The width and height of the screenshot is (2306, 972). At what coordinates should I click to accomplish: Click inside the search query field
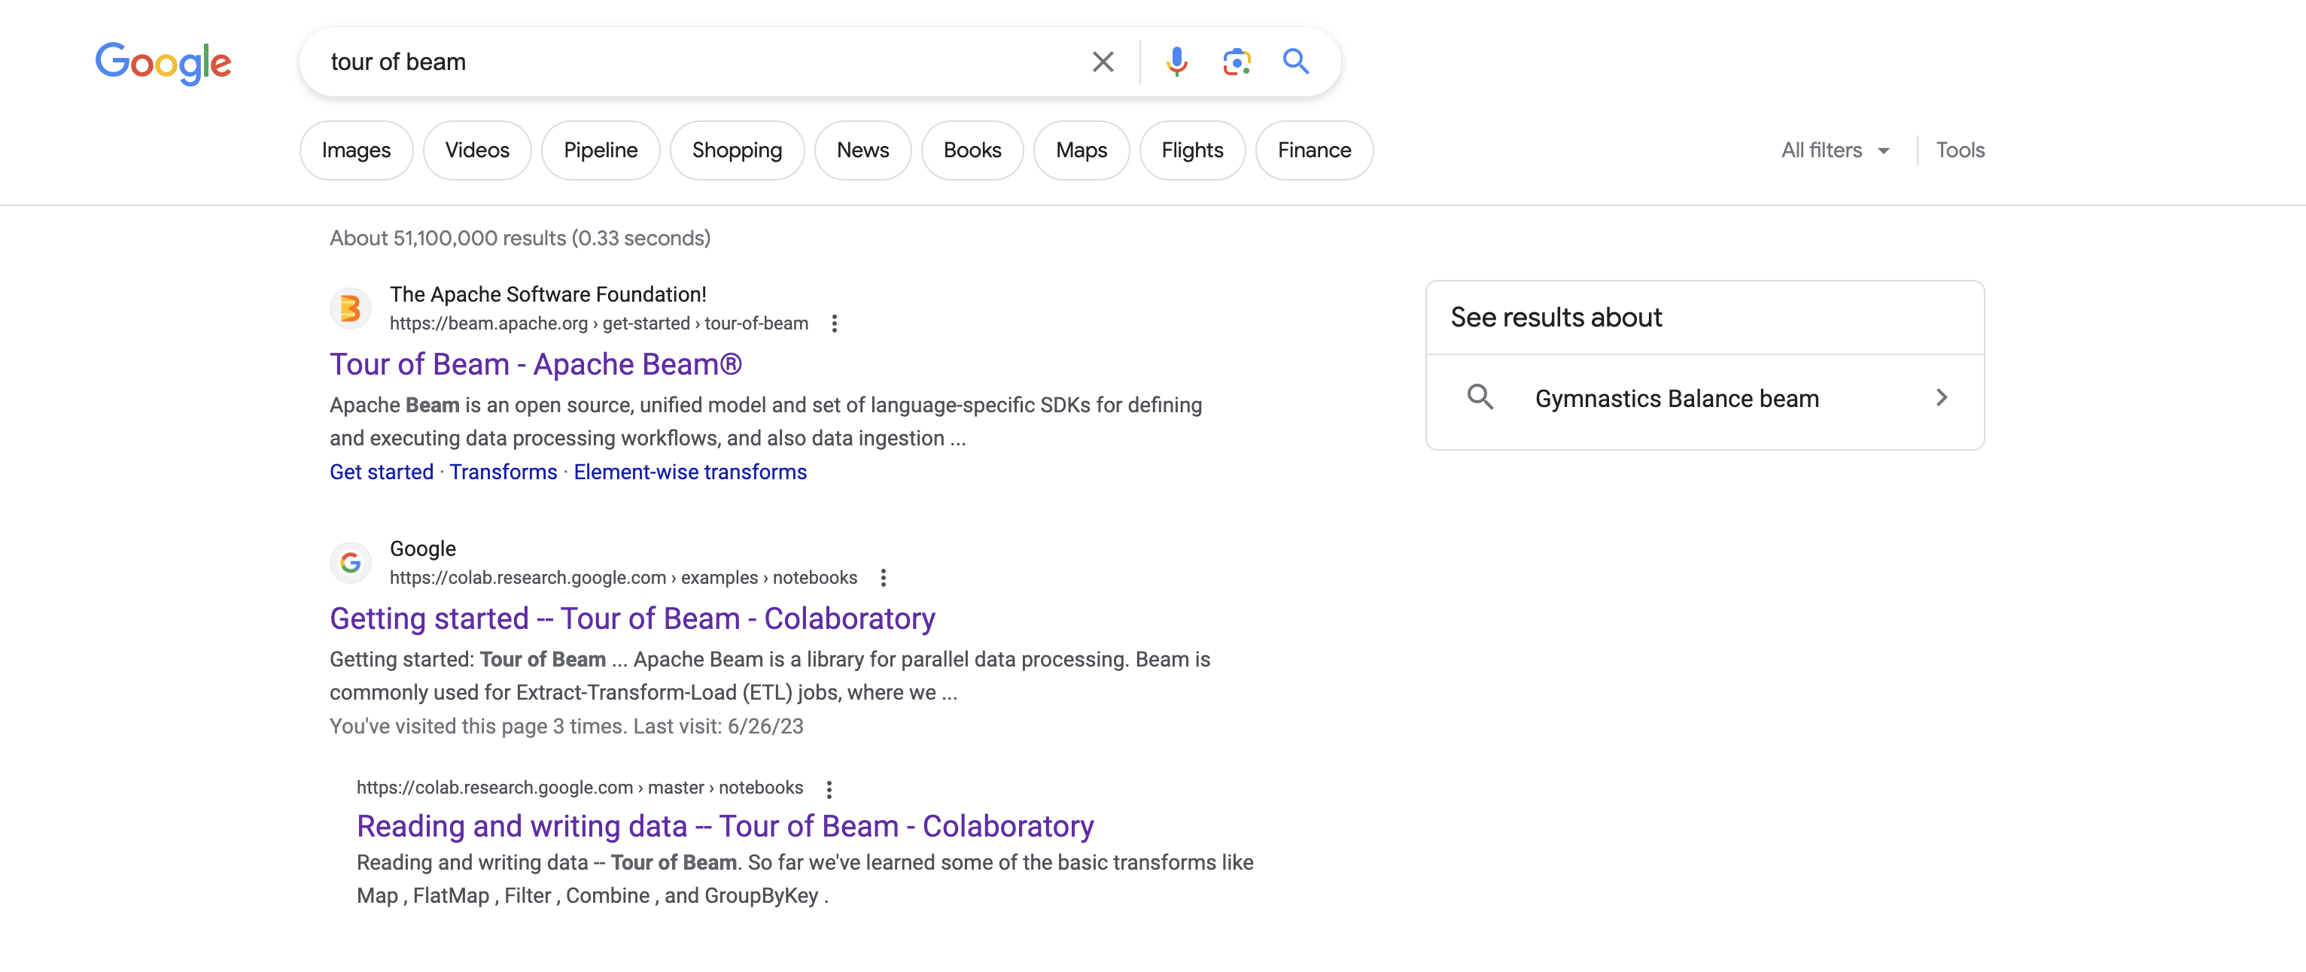click(x=627, y=62)
